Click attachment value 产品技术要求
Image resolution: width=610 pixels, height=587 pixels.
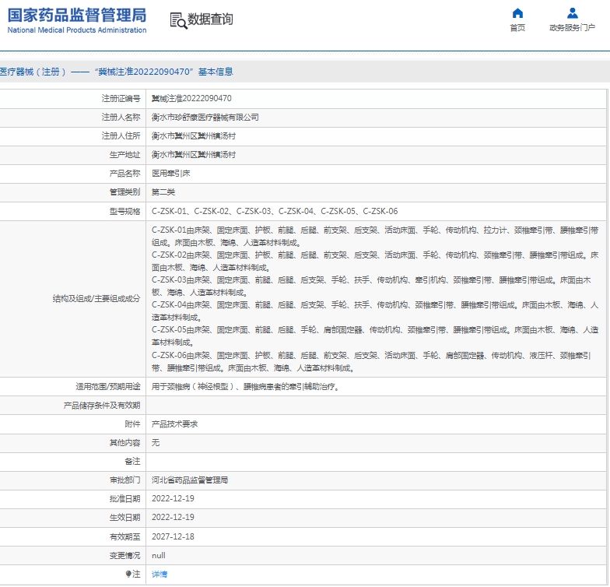(x=174, y=424)
